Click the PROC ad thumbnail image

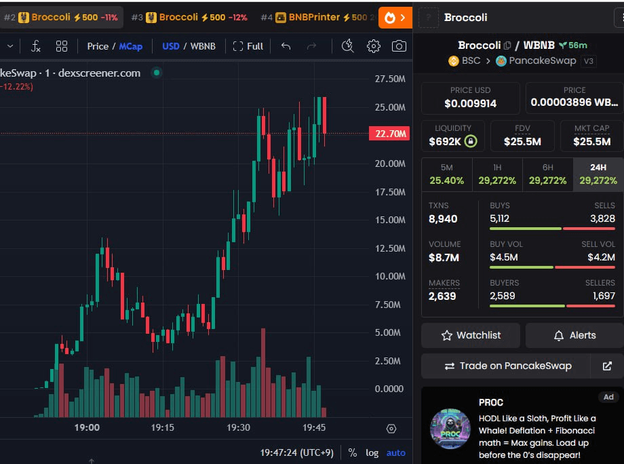click(450, 429)
